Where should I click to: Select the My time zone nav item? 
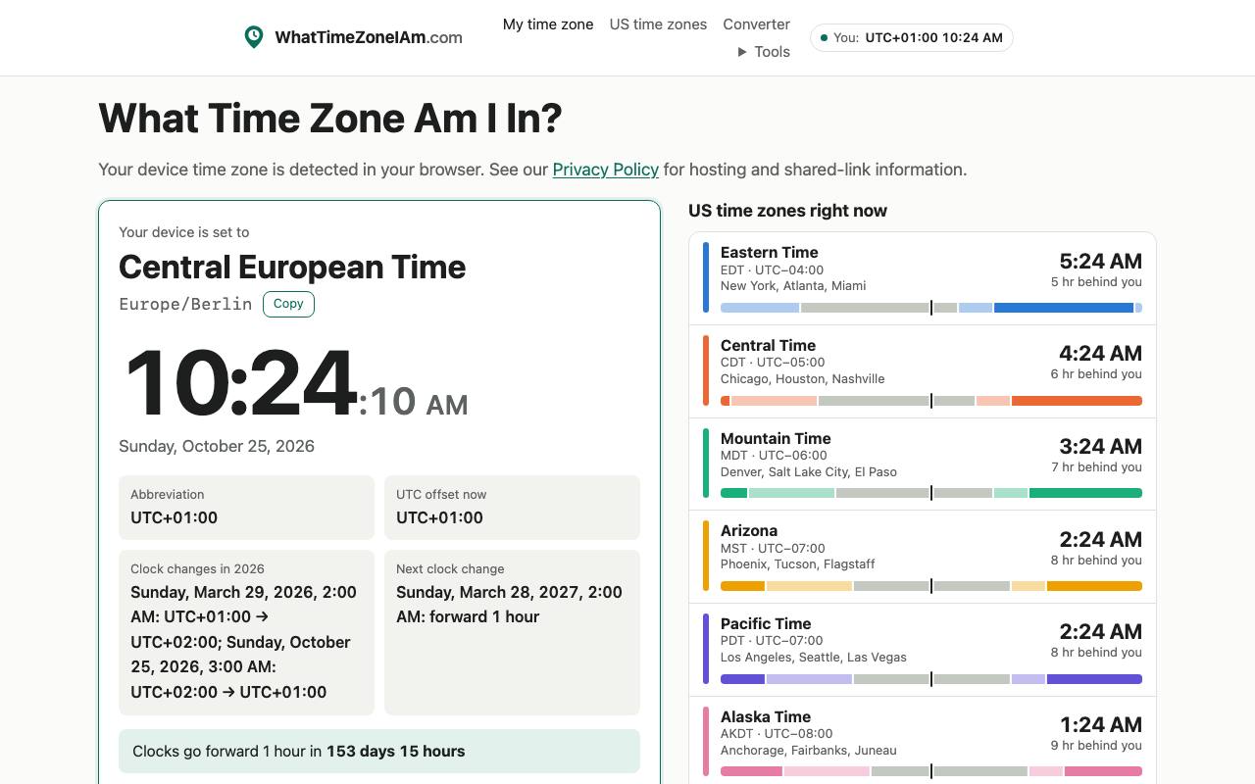548,24
